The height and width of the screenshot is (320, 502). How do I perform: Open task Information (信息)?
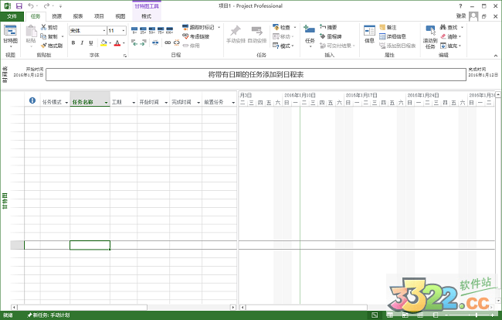click(x=369, y=34)
